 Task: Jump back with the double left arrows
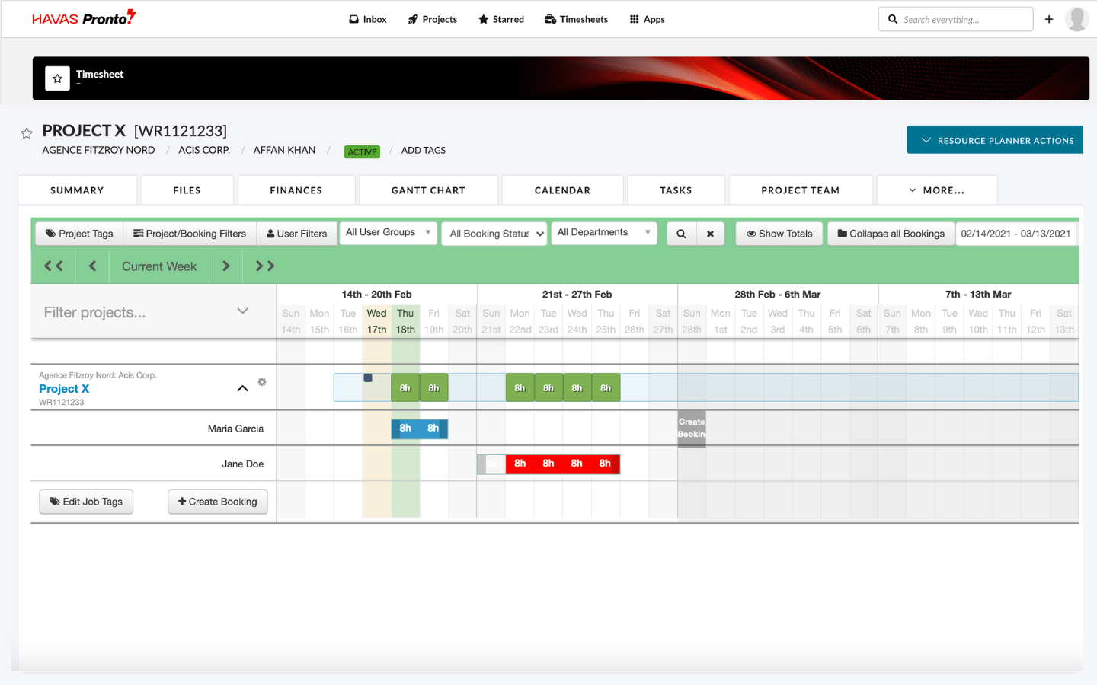tap(53, 266)
